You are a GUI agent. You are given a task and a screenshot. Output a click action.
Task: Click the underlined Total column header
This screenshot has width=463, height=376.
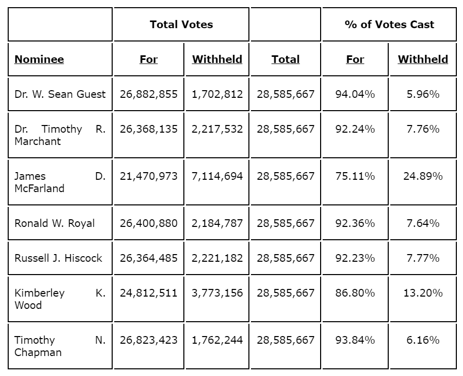tap(285, 59)
